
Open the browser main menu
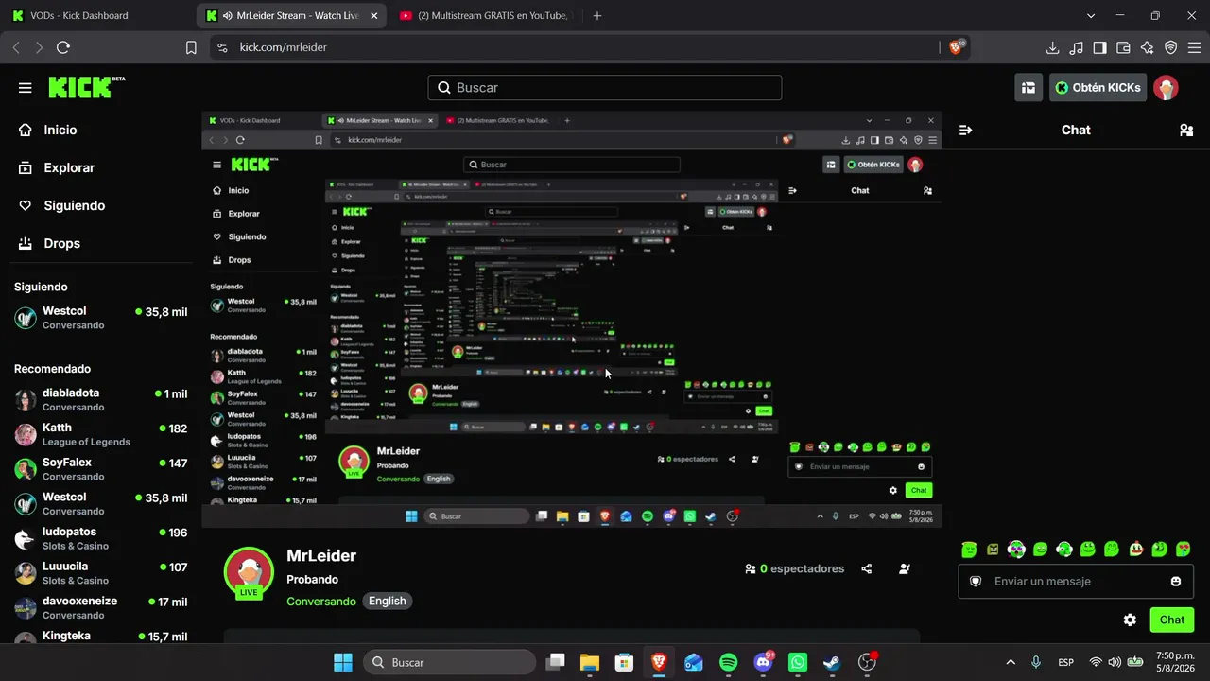1194,47
